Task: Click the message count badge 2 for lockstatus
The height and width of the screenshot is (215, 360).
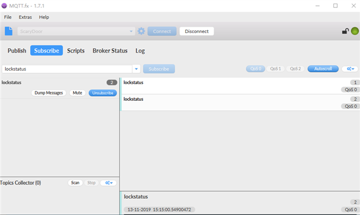Action: [x=112, y=82]
